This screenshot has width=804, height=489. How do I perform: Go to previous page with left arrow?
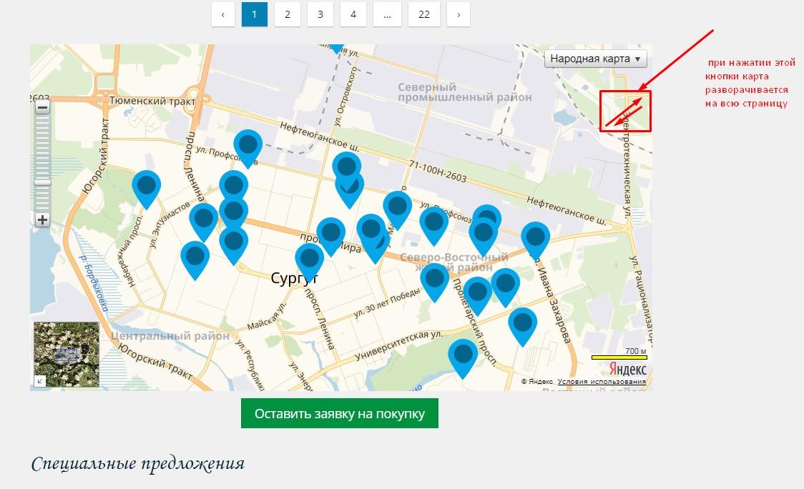(223, 14)
